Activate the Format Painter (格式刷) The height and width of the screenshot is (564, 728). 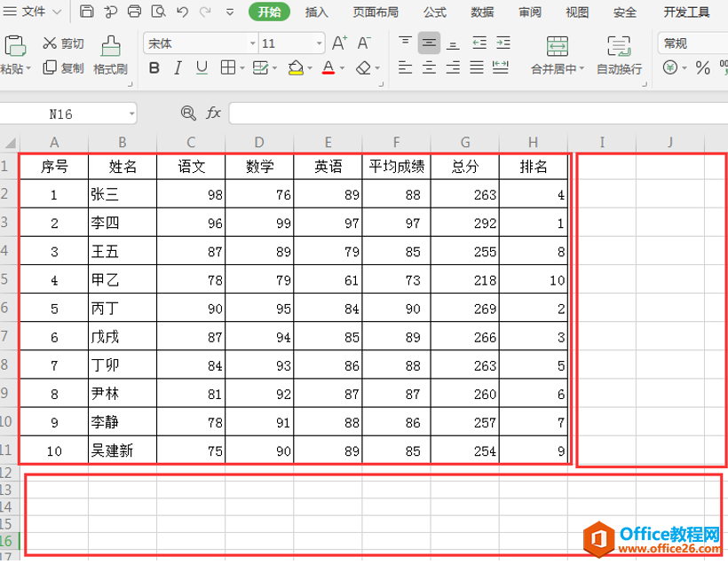coord(110,55)
